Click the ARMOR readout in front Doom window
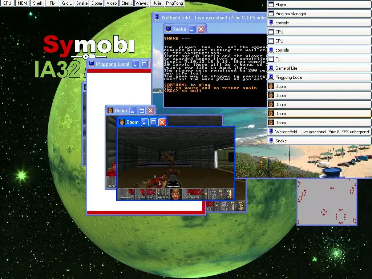372x279 pixels. (x=193, y=194)
